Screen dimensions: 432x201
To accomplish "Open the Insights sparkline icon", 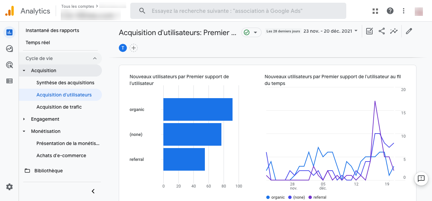I will [x=394, y=31].
